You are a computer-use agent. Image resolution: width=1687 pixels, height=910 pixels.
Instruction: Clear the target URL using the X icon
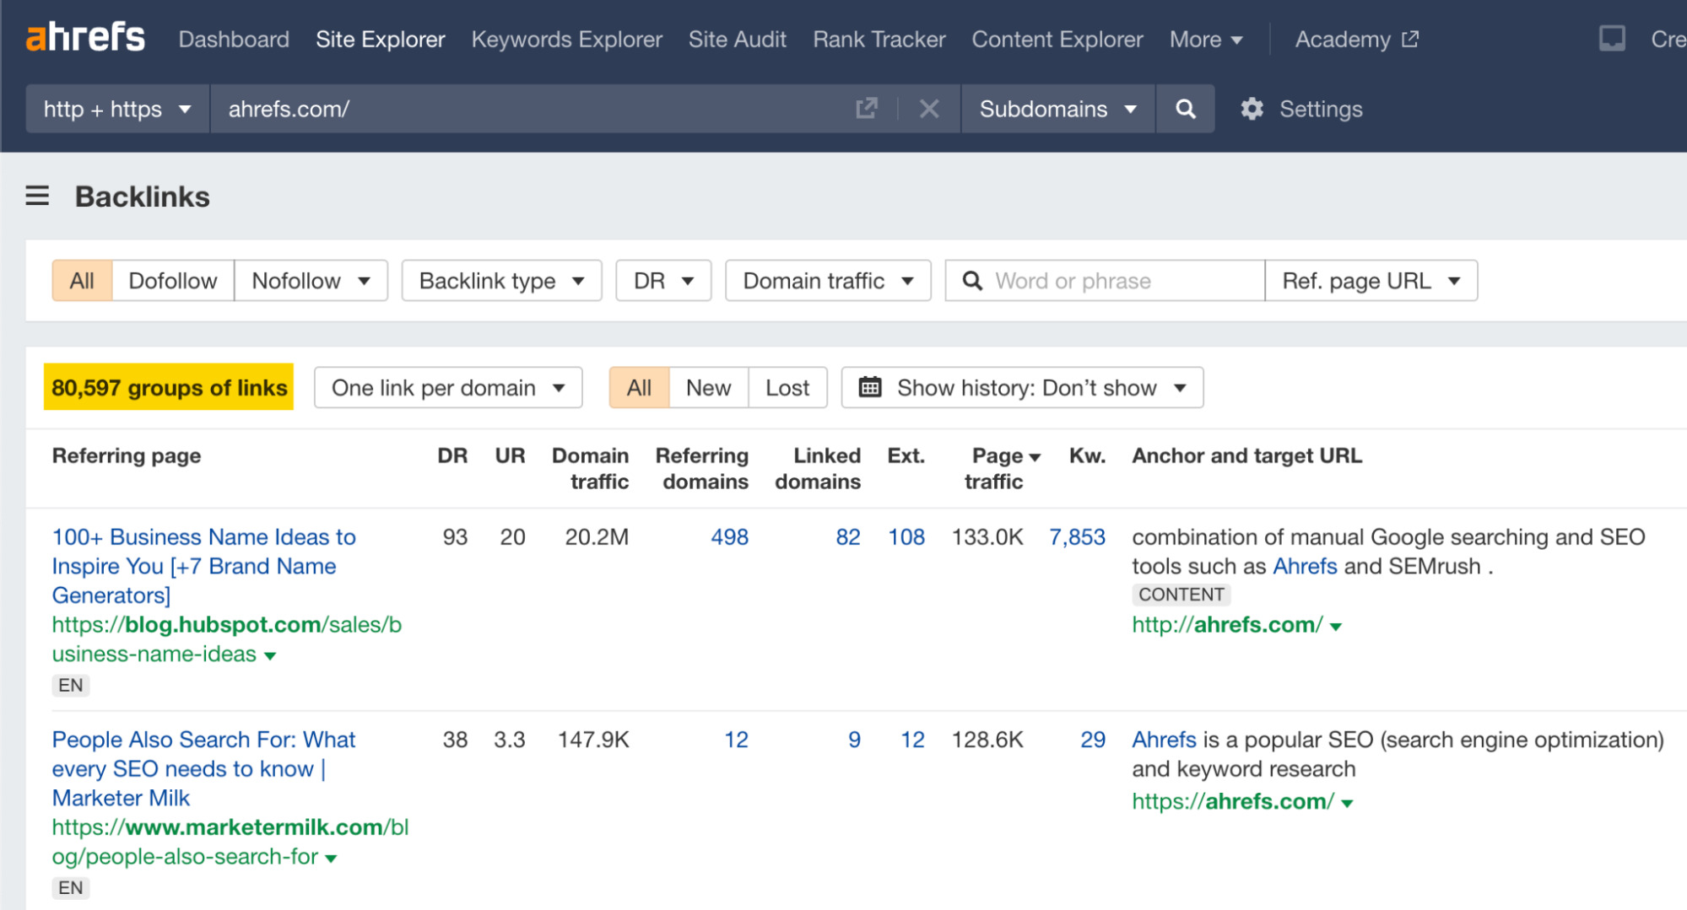coord(928,109)
